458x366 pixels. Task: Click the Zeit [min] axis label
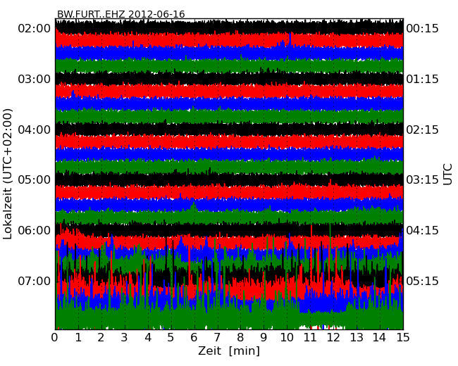(x=229, y=351)
